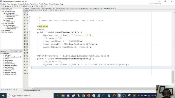The width and height of the screenshot is (175, 98).
Task: Click the Debug Project toolbar icon
Action: pyautogui.click(x=42, y=6)
